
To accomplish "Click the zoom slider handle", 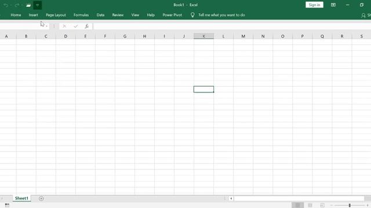I will point(350,206).
